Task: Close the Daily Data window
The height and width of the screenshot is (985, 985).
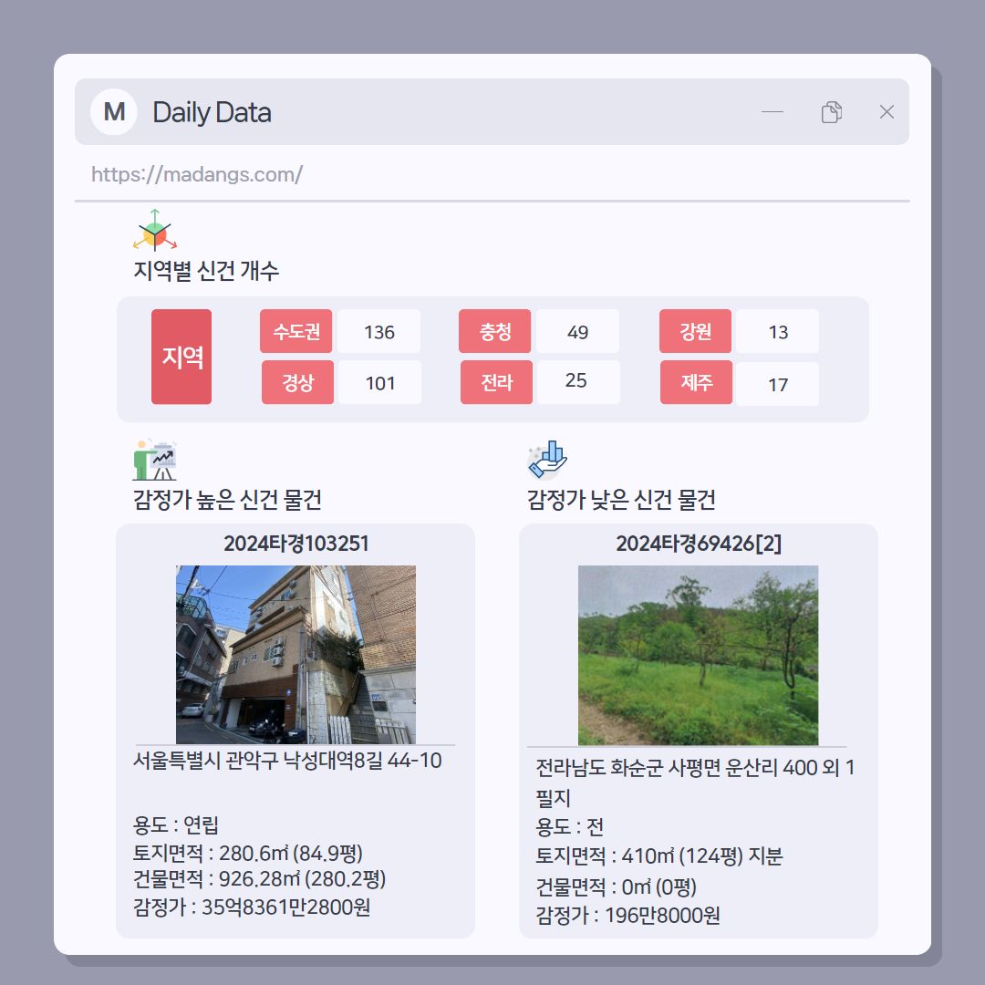Action: click(x=886, y=112)
